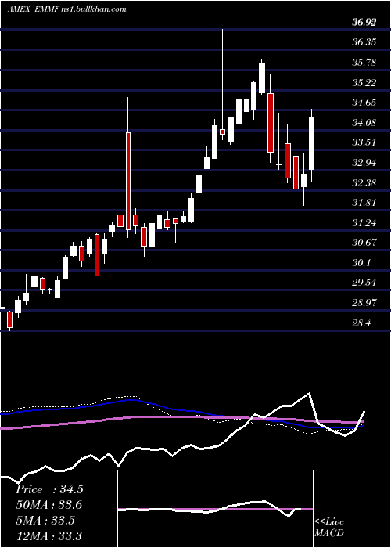The height and width of the screenshot is (548, 391).
Task: Click the 29.54 price axis label
Action: (x=364, y=283)
